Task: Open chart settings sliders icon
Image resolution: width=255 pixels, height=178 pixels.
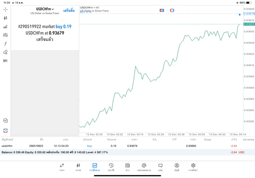Action: [5, 35]
